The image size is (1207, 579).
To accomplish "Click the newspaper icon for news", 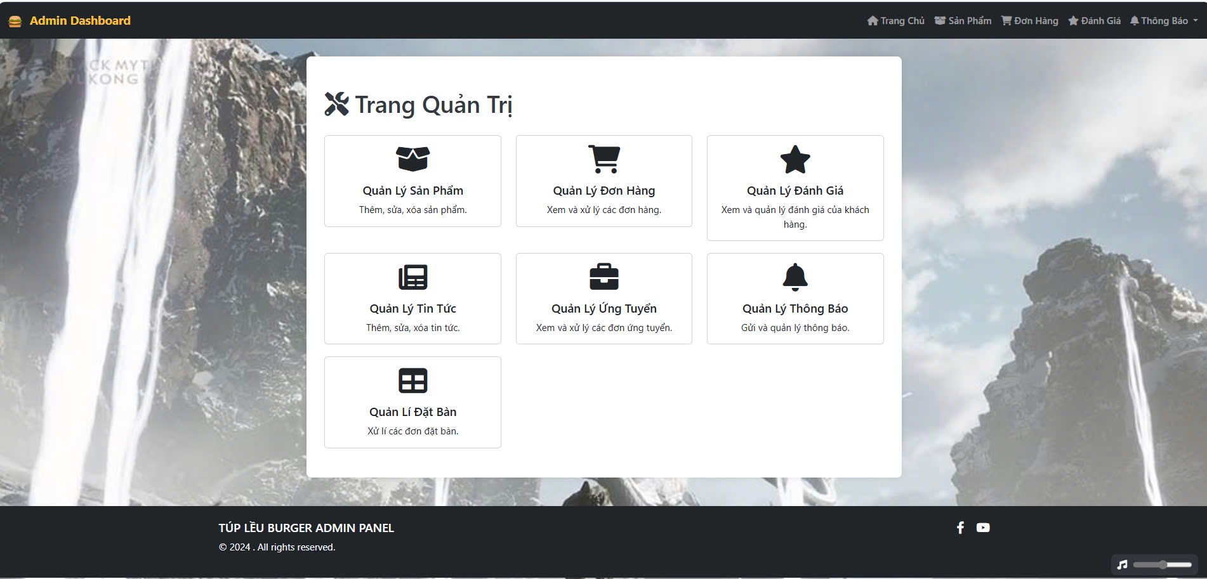I will [412, 277].
